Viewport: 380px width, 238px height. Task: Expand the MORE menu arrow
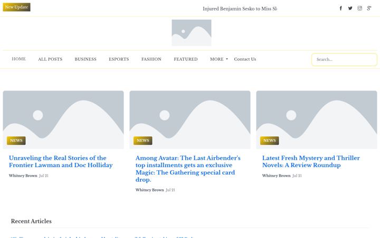click(x=227, y=59)
